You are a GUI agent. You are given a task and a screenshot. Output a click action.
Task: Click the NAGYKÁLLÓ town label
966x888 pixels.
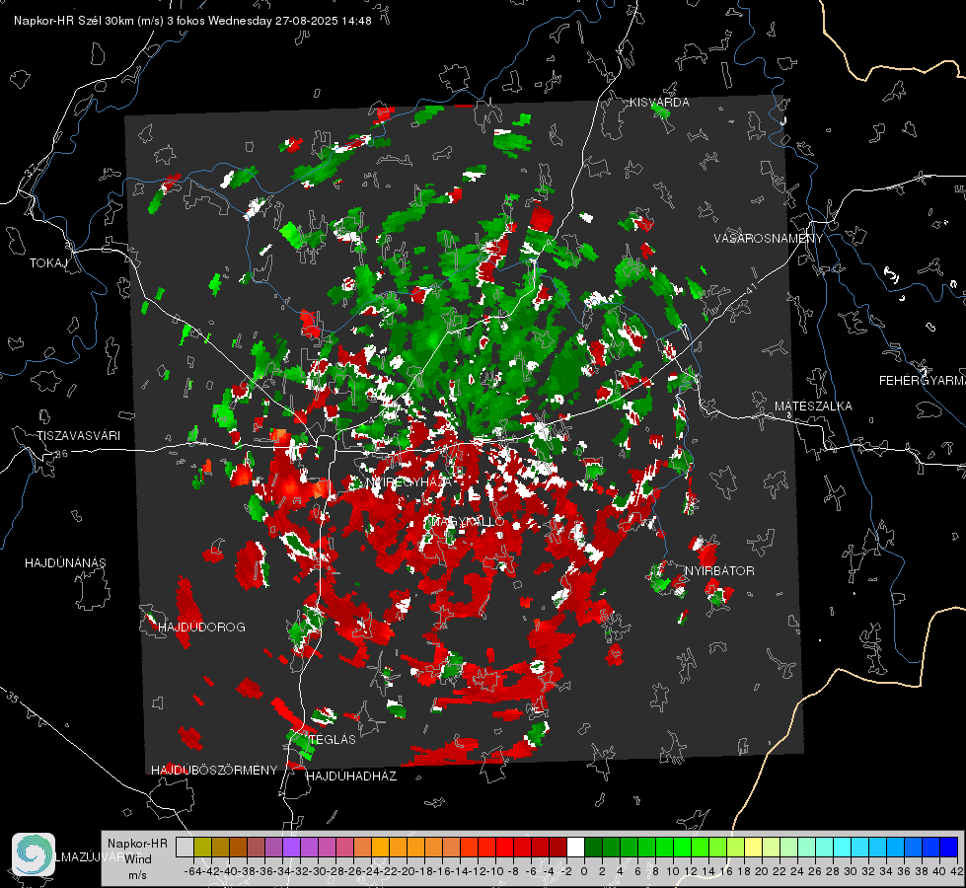(469, 521)
